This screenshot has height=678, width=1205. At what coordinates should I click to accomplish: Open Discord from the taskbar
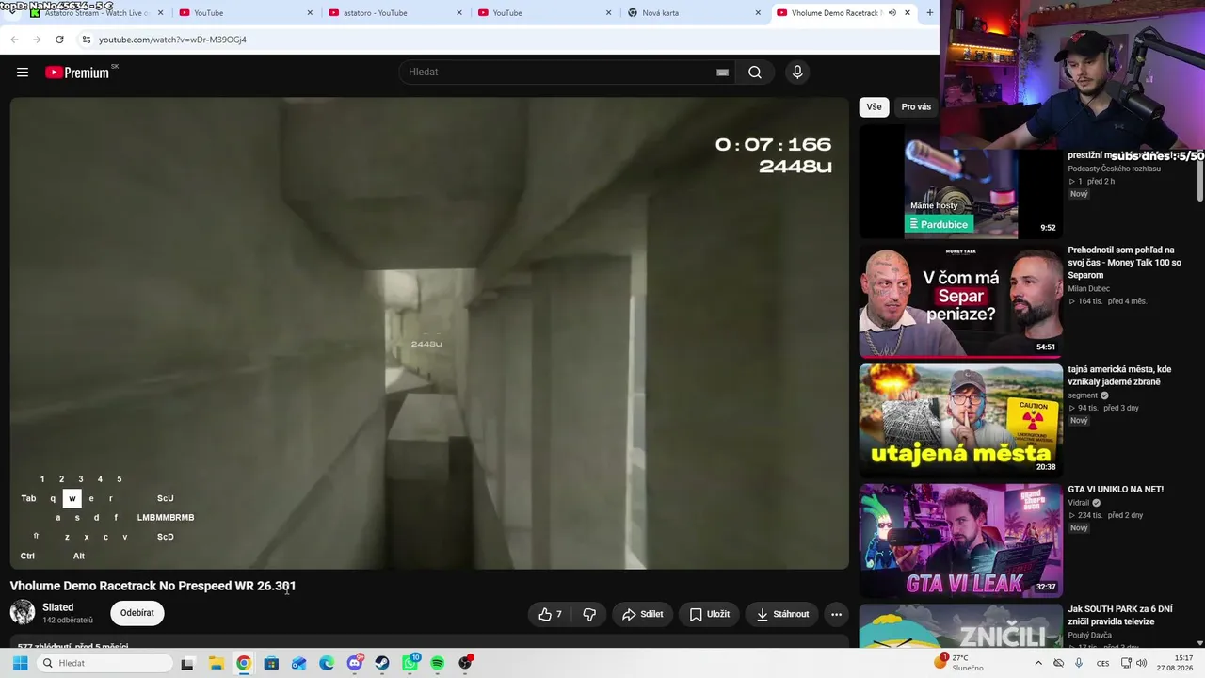(x=355, y=663)
